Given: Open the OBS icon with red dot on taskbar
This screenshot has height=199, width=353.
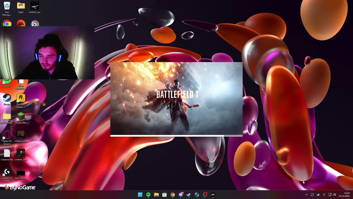Looking at the screenshot, I should [205, 195].
